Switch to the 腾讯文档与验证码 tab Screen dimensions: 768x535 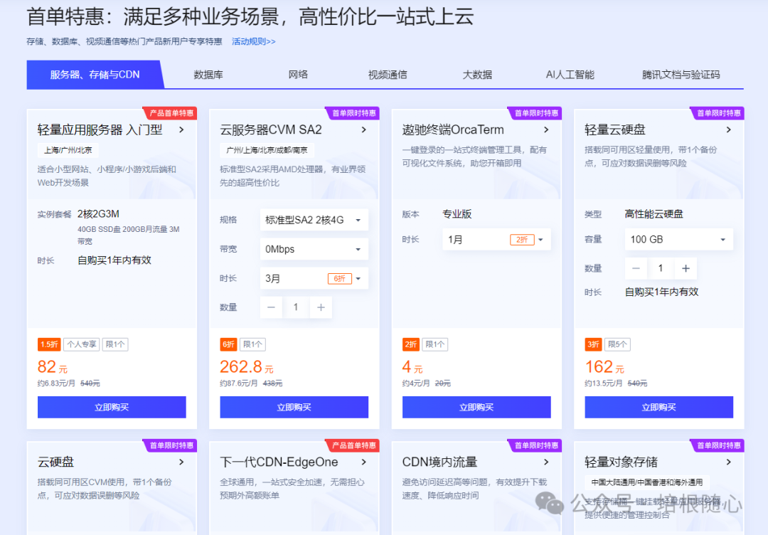(681, 75)
